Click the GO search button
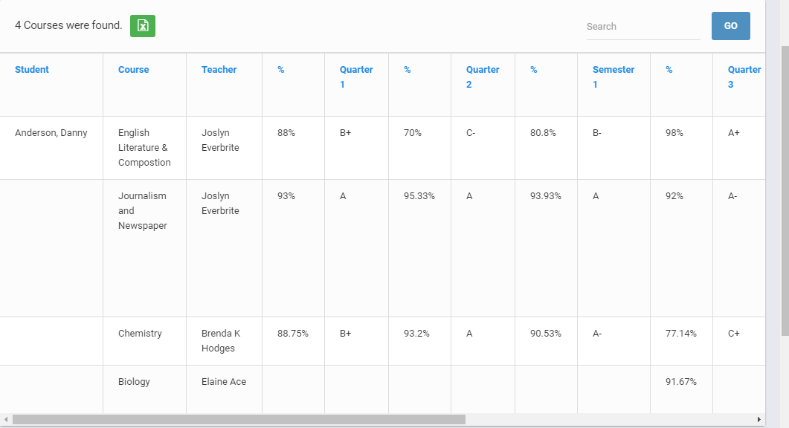The image size is (789, 428). click(x=730, y=25)
